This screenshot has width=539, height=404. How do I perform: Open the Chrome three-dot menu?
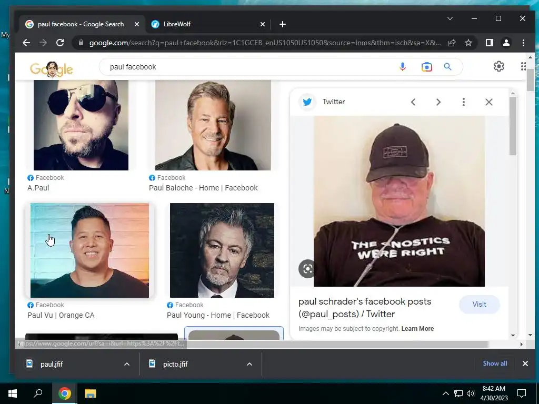point(523,43)
